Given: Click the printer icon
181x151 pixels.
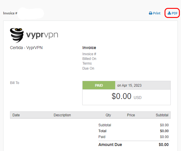Looking at the screenshot, I should tap(150, 13).
